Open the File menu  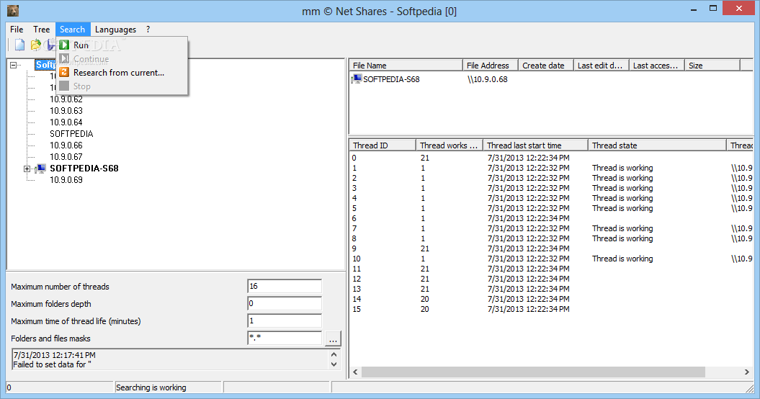(17, 29)
